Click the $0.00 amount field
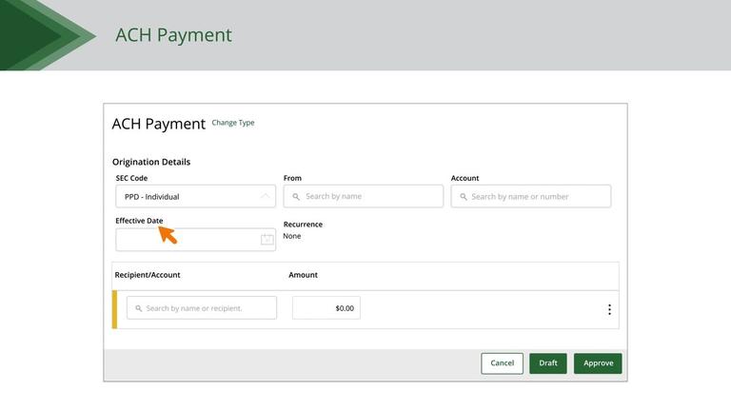 [326, 308]
